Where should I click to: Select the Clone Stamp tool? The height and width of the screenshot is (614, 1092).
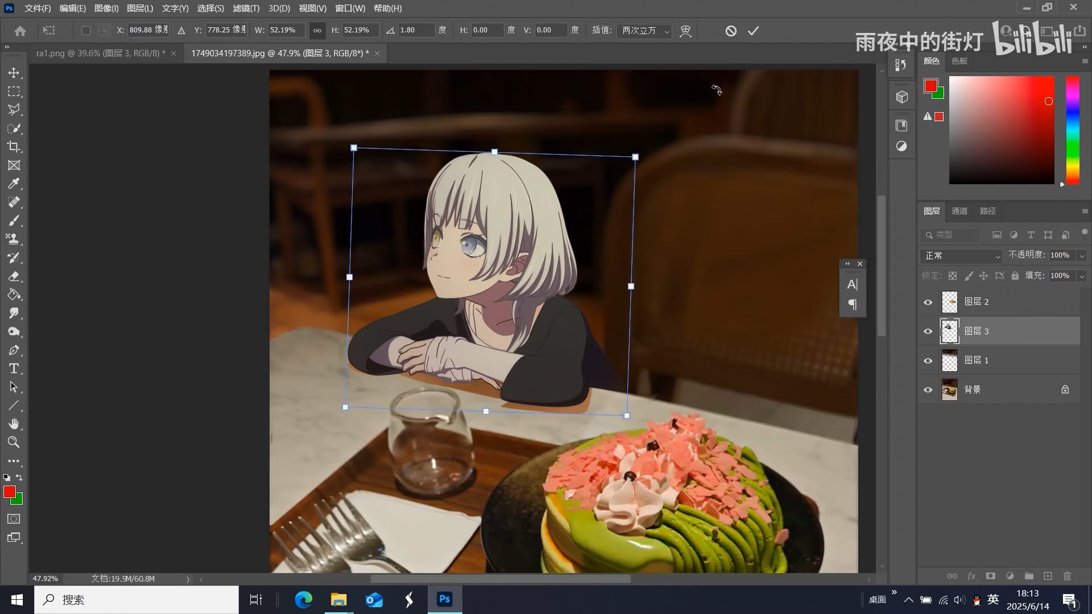(x=14, y=239)
